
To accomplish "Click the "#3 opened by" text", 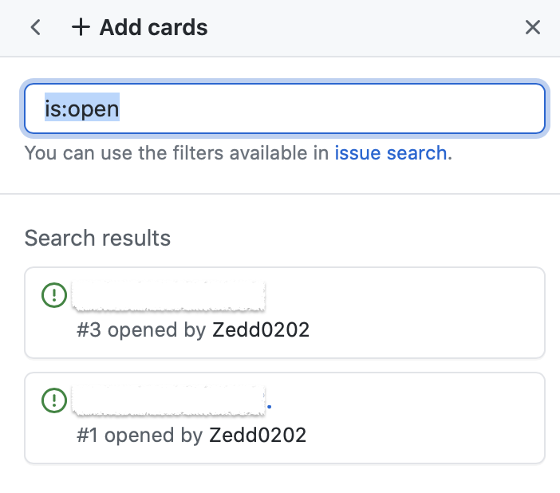I will (141, 330).
